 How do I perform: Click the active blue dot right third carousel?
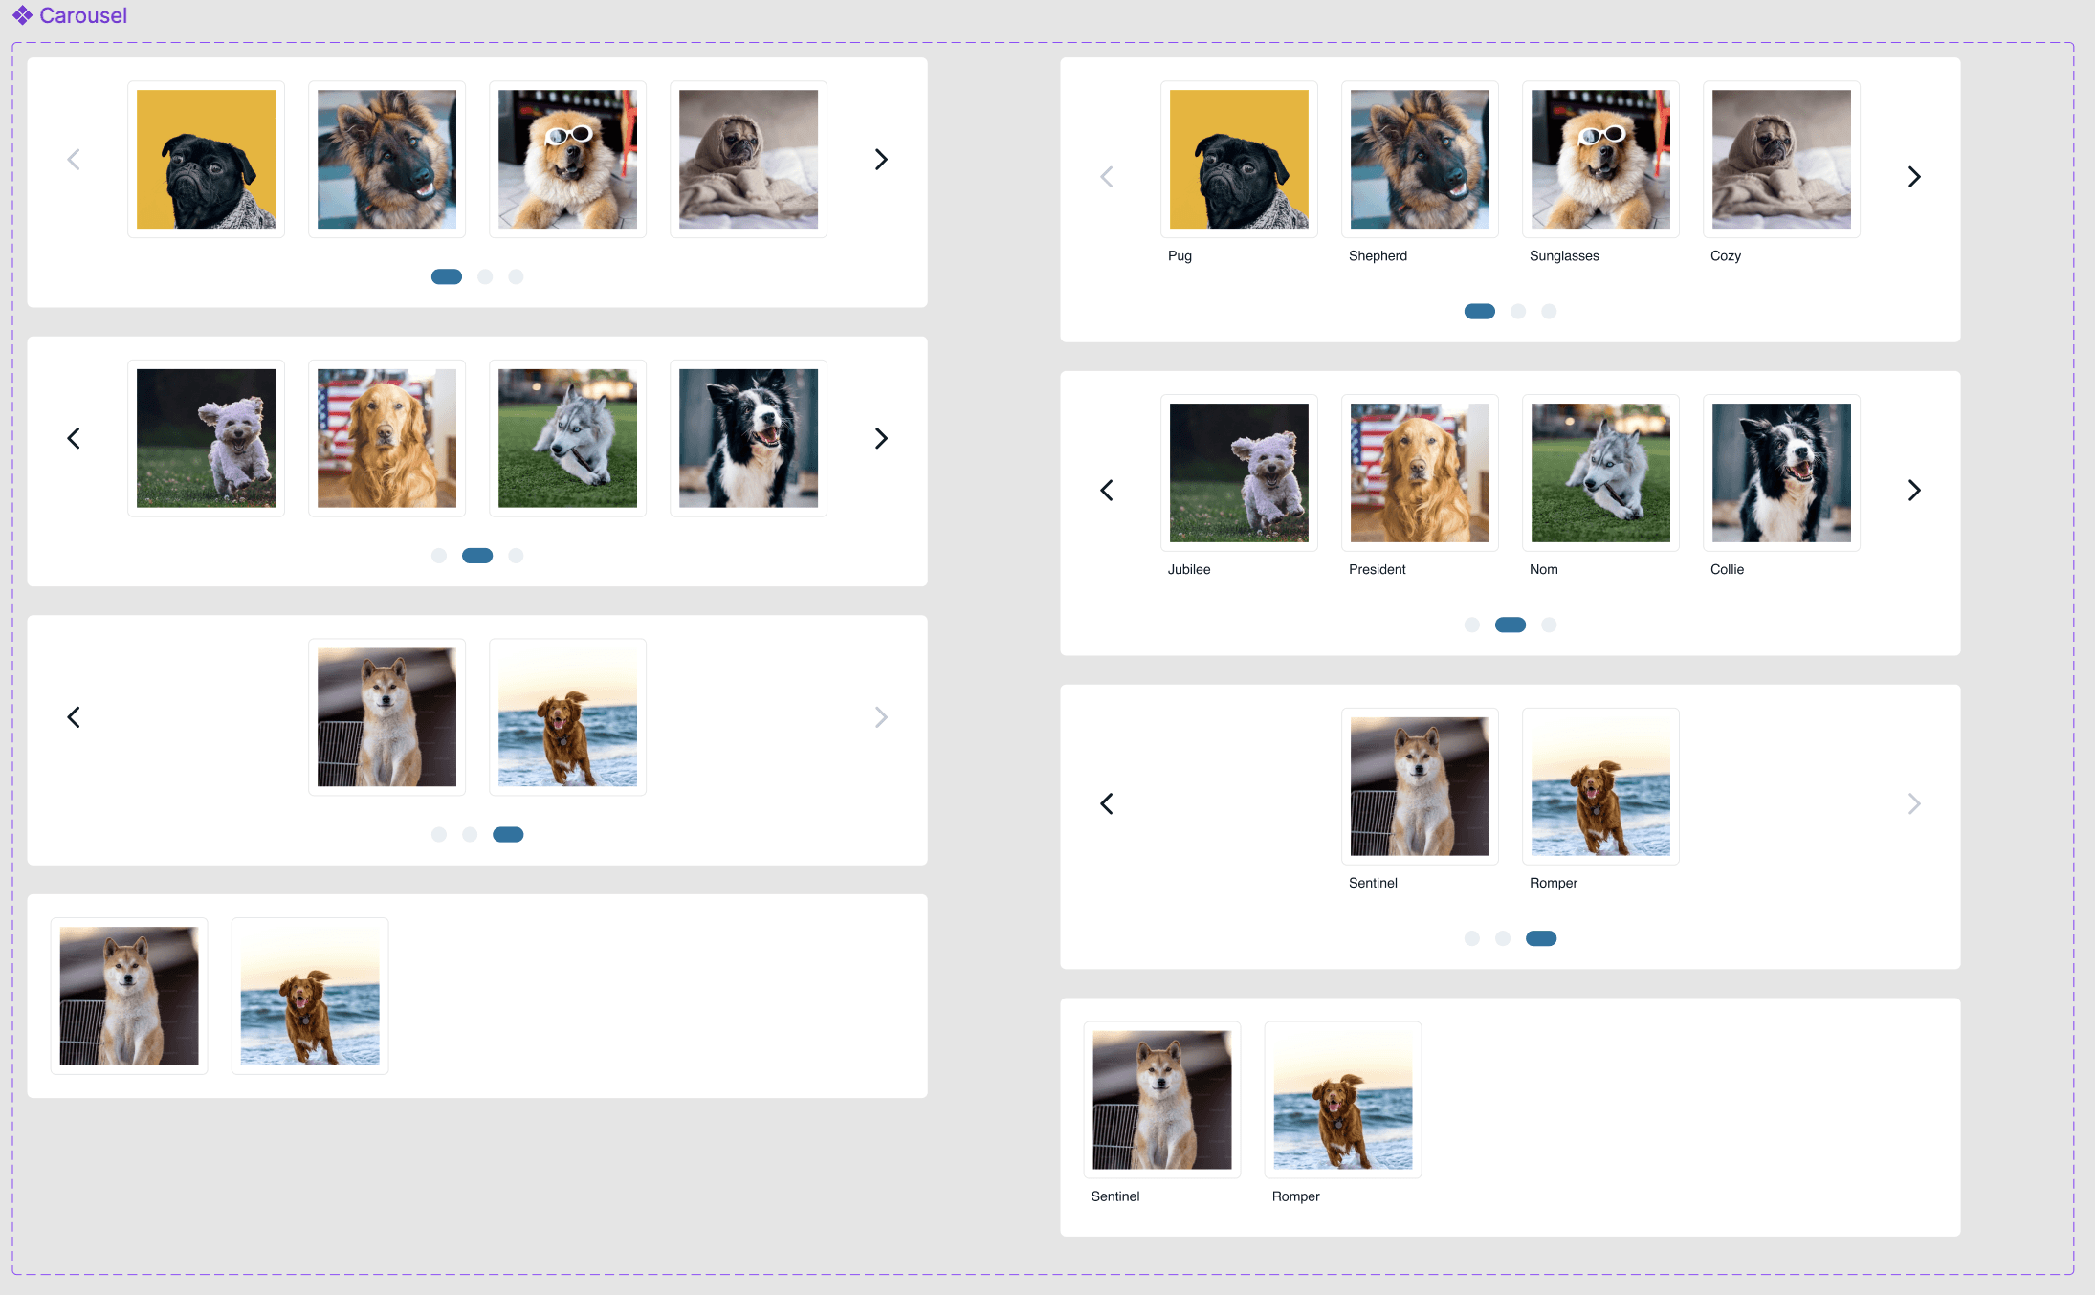1541,936
